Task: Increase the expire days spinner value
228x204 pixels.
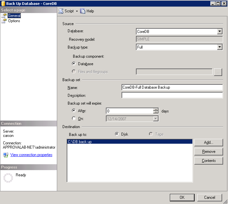Action: [156, 109]
